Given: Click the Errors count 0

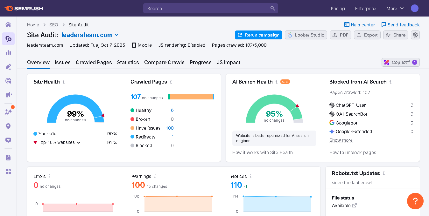Looking at the screenshot, I should pyautogui.click(x=36, y=185).
